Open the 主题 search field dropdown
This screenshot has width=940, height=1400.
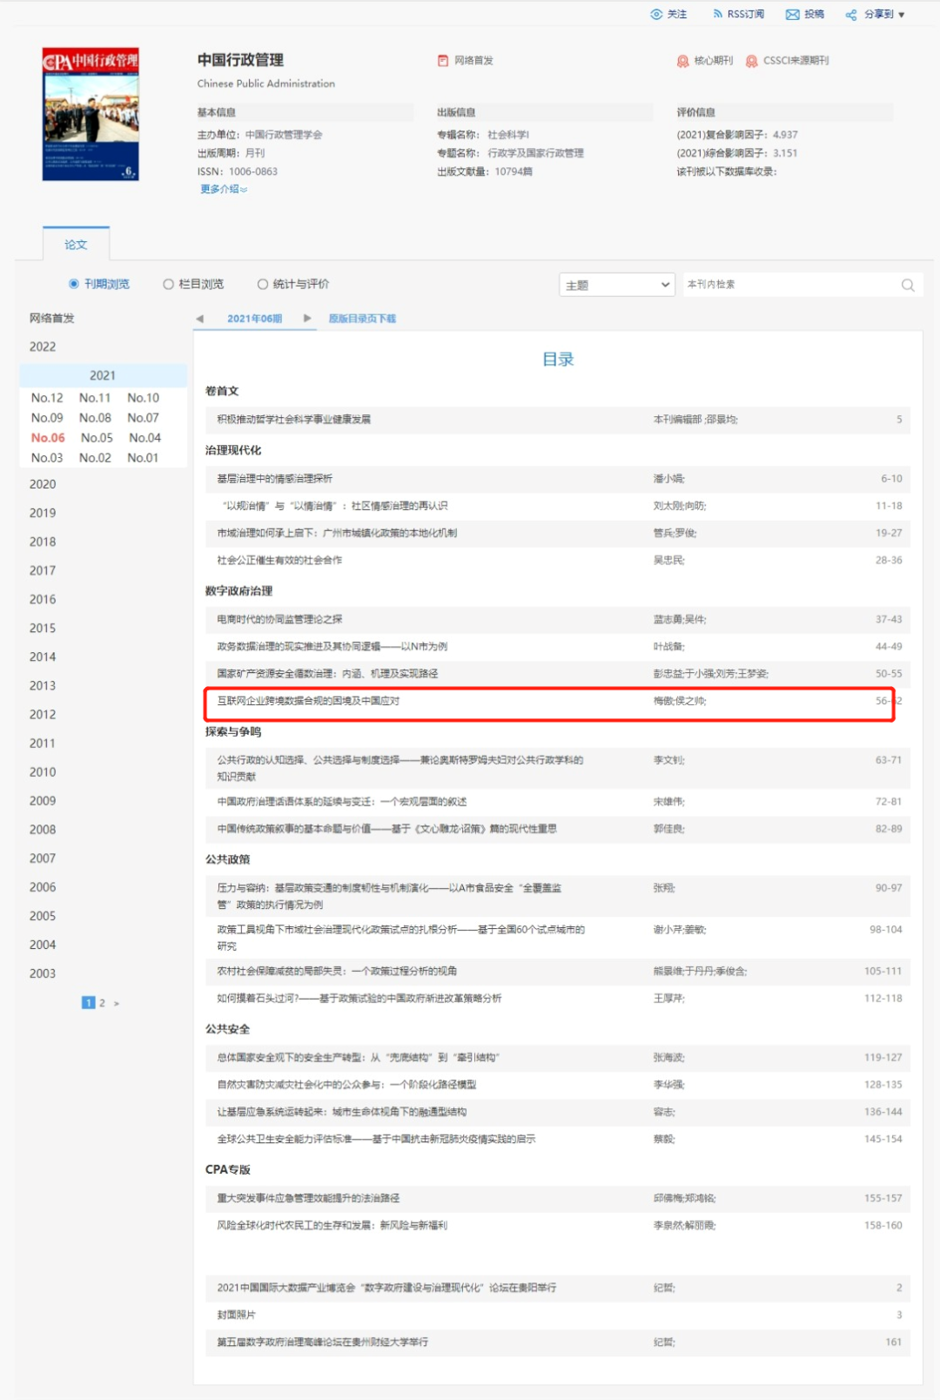[x=617, y=285]
